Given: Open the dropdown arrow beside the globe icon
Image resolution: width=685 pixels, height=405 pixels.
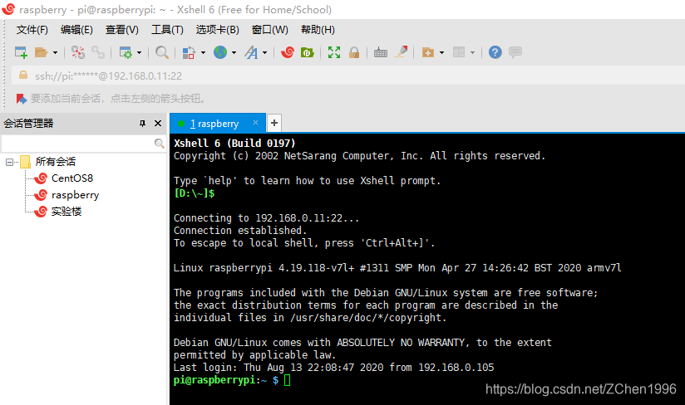Looking at the screenshot, I should [234, 53].
